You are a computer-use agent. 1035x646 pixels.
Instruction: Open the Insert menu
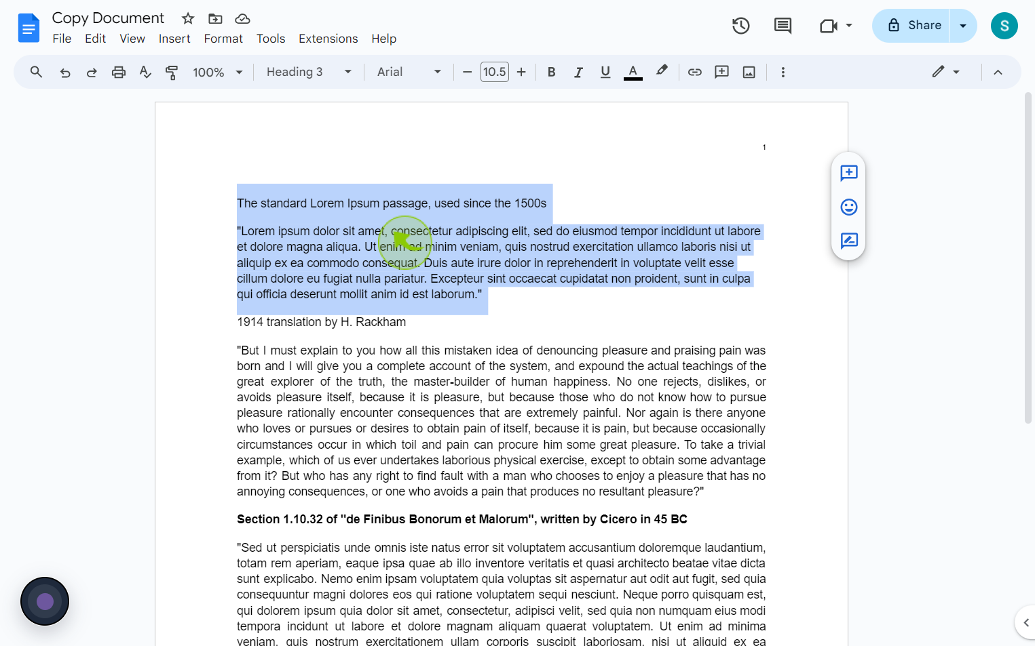pyautogui.click(x=174, y=39)
